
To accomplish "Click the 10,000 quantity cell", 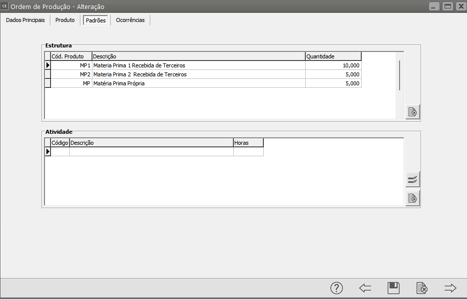I will pyautogui.click(x=333, y=65).
